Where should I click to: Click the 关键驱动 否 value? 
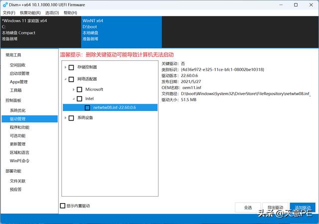click(x=183, y=64)
